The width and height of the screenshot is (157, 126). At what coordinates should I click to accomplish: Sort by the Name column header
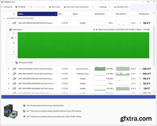[x=37, y=14]
